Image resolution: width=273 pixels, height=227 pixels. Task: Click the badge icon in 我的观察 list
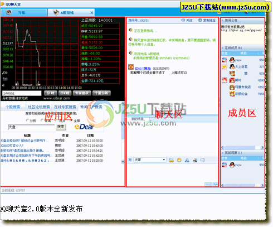[225, 165]
